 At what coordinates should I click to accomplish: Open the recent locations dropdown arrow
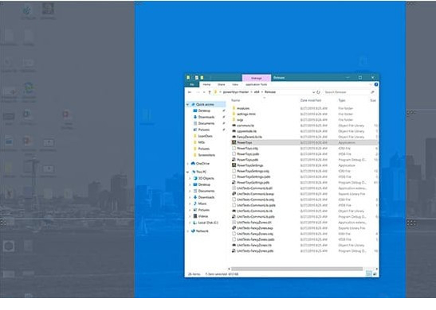pos(204,92)
